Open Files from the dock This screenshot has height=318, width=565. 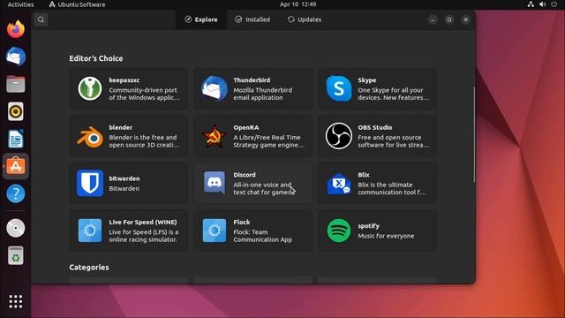click(16, 84)
